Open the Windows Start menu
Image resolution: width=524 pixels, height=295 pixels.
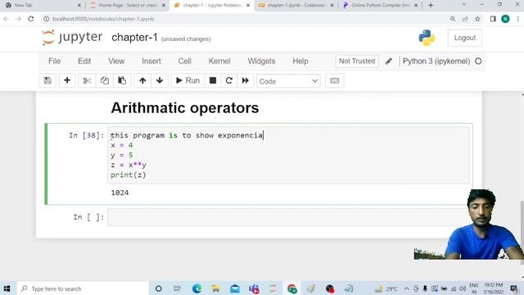(x=7, y=288)
